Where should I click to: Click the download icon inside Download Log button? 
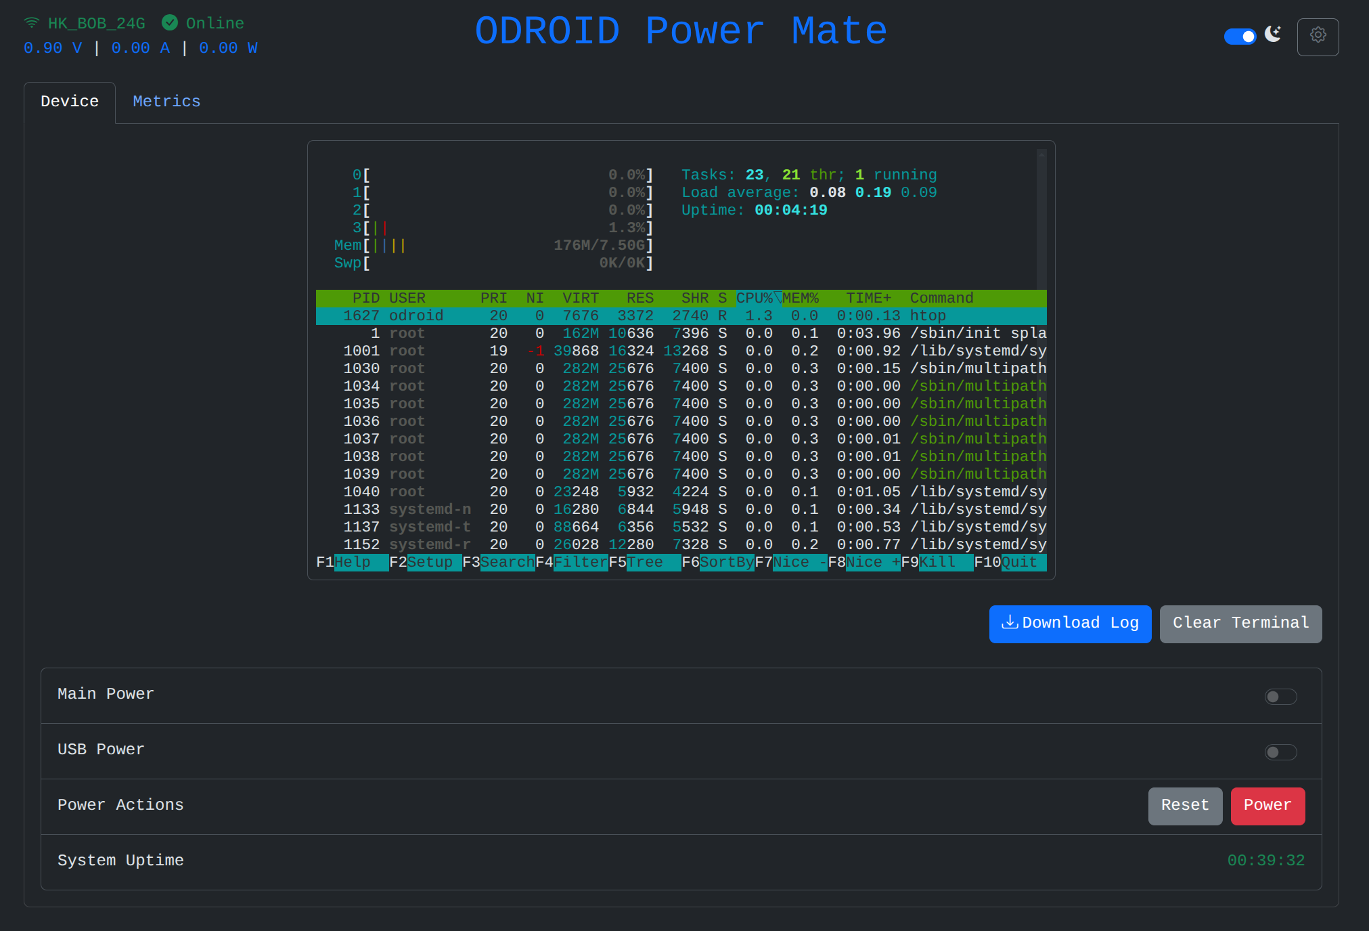(x=1011, y=622)
